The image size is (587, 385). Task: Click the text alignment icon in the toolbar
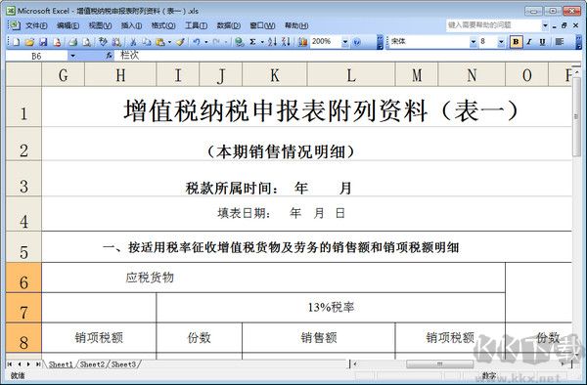coord(560,41)
